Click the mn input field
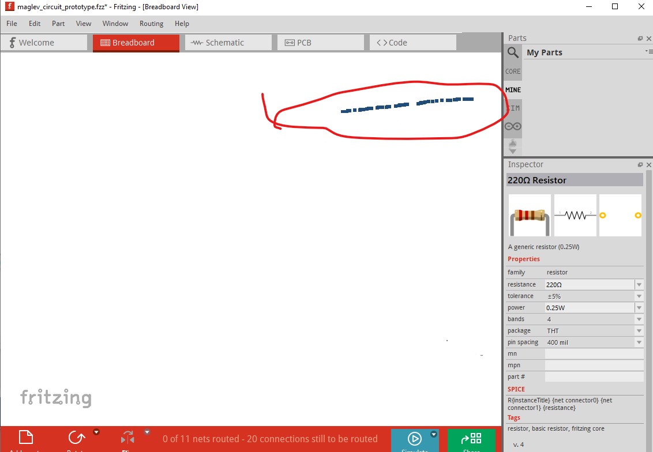653x452 pixels. point(594,354)
